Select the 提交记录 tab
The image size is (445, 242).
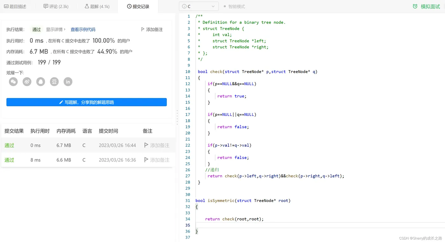click(138, 6)
